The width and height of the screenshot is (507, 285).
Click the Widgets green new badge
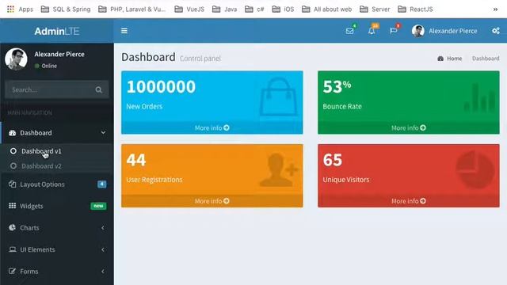point(98,206)
